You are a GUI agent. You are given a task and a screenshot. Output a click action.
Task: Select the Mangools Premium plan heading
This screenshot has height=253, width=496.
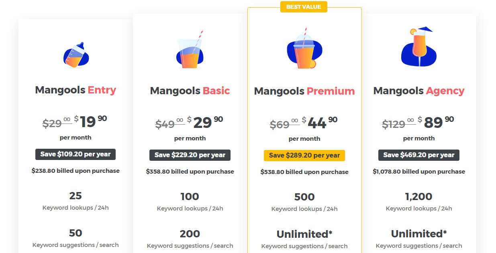tap(304, 91)
